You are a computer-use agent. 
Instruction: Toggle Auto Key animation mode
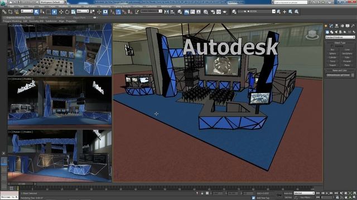[288, 193]
